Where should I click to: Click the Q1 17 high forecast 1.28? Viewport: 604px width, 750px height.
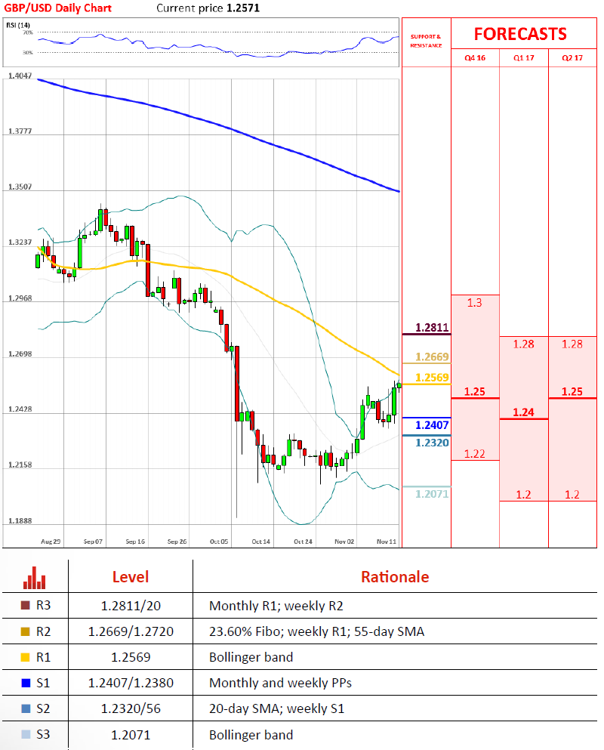[524, 344]
